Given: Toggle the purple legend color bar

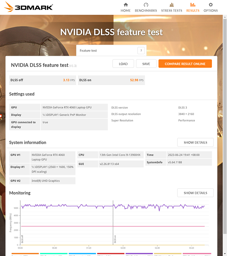Looking at the screenshot, I should (x=139, y=253).
